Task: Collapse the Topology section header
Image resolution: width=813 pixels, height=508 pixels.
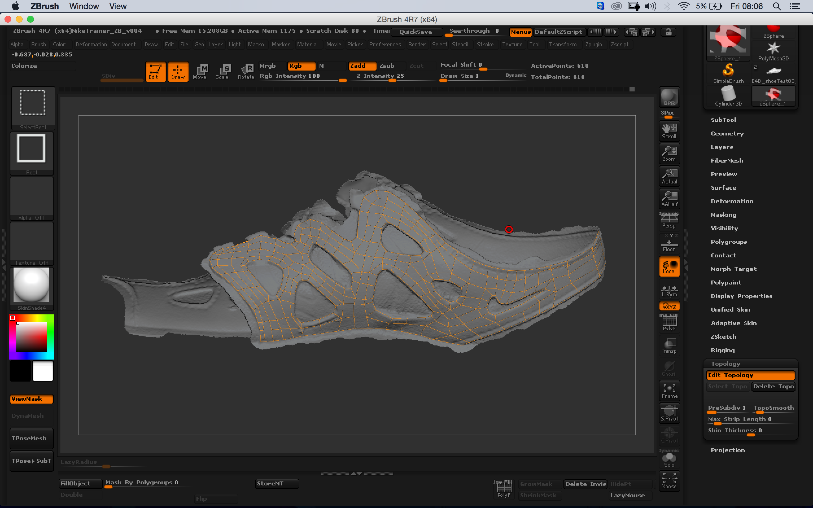Action: click(x=725, y=364)
